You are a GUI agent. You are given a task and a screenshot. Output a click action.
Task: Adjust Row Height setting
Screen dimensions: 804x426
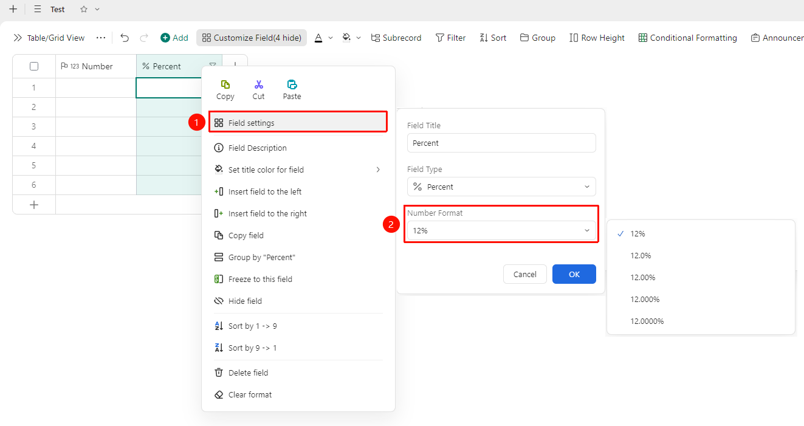click(597, 38)
